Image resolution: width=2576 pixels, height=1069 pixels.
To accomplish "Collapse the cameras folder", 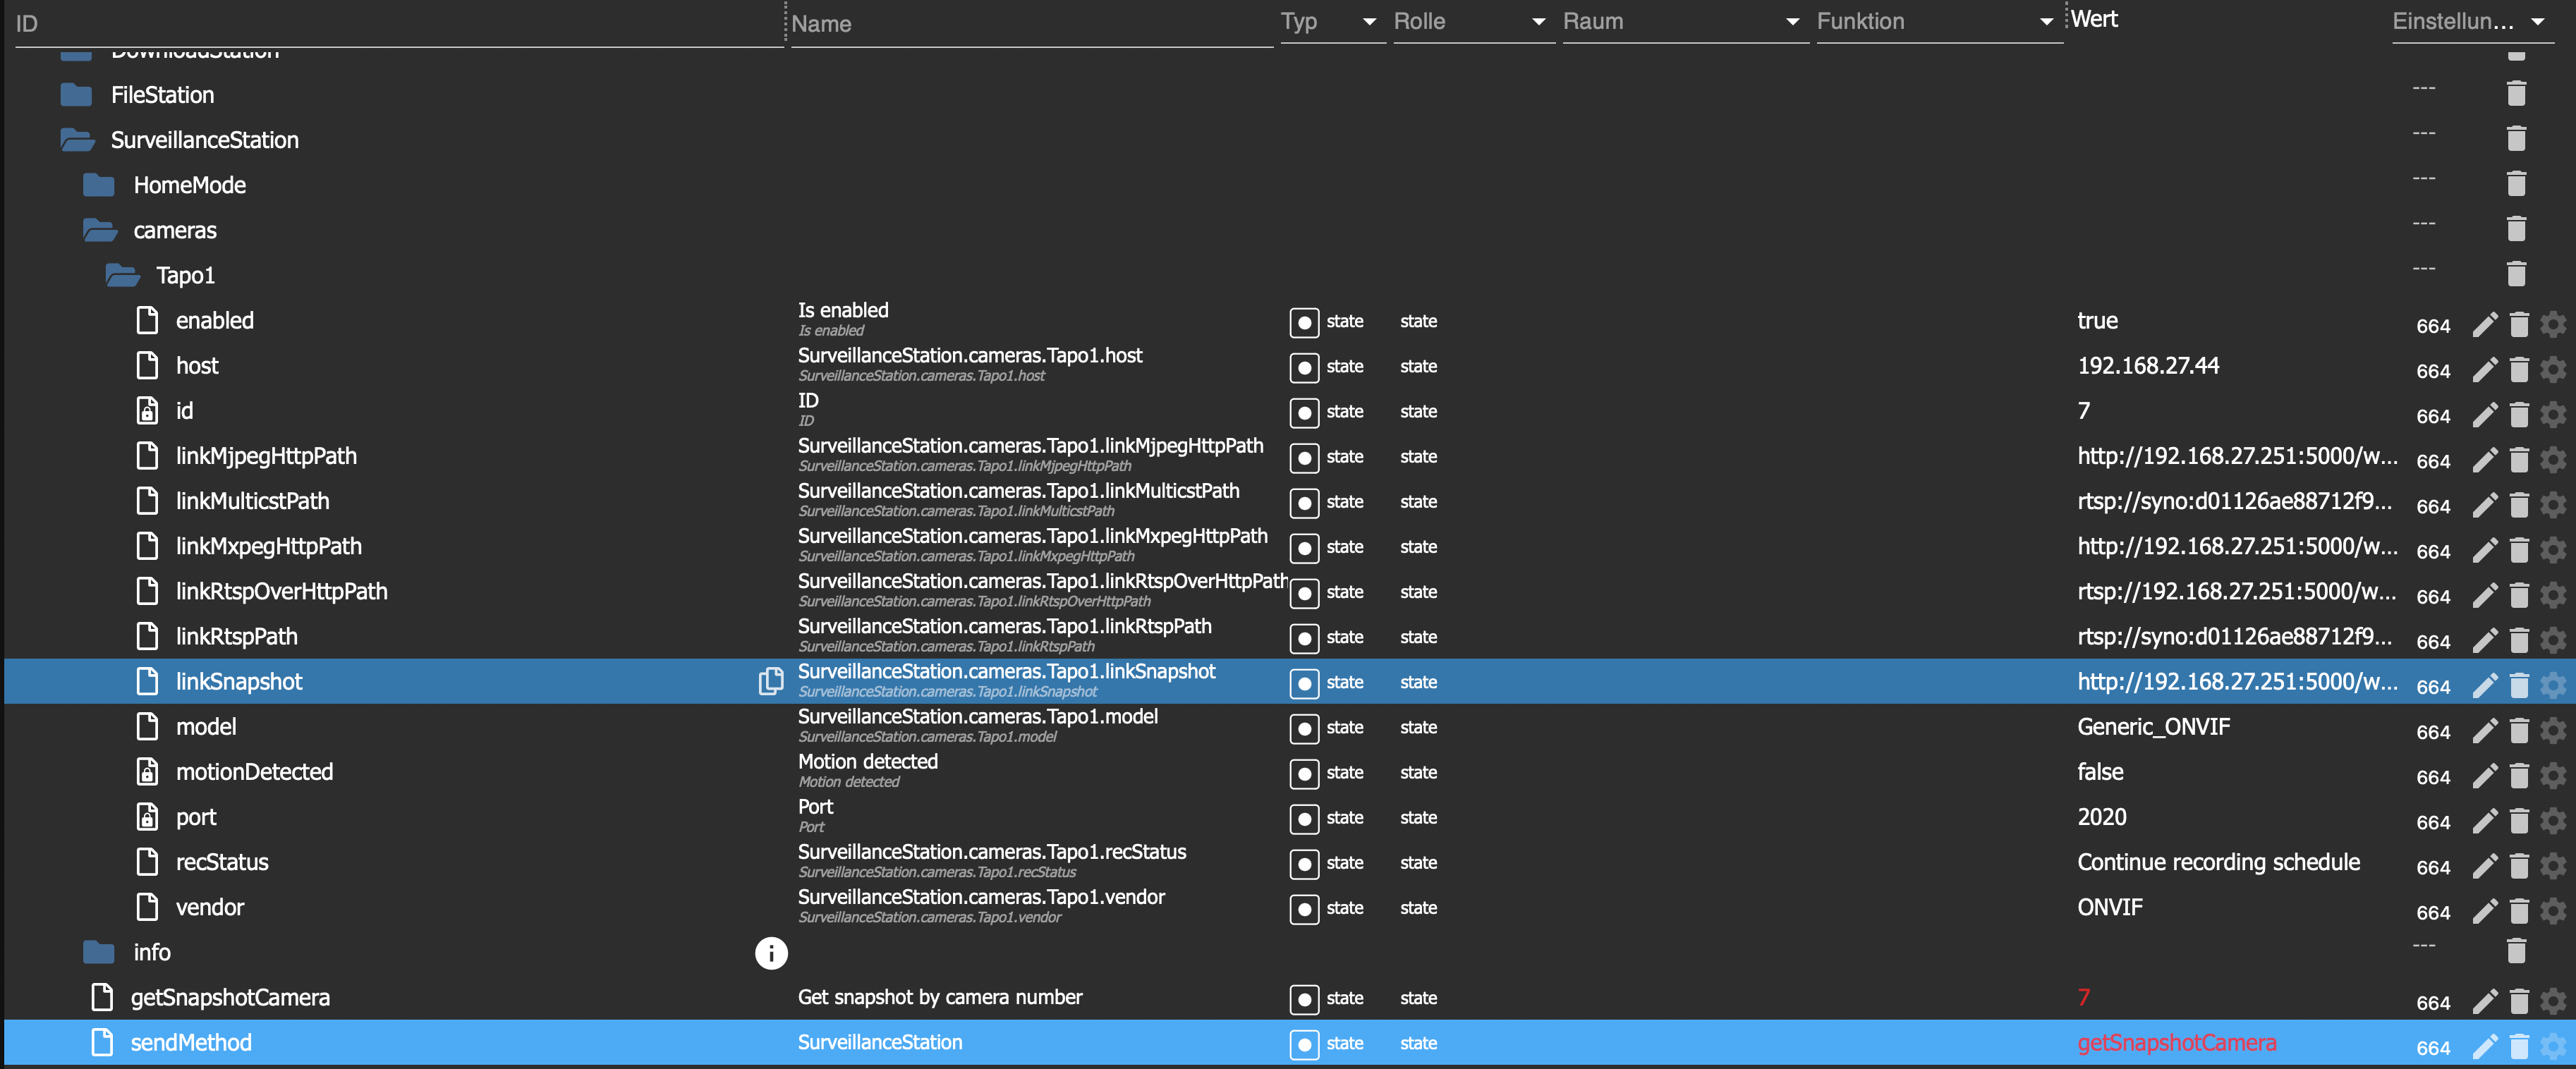I will 100,230.
